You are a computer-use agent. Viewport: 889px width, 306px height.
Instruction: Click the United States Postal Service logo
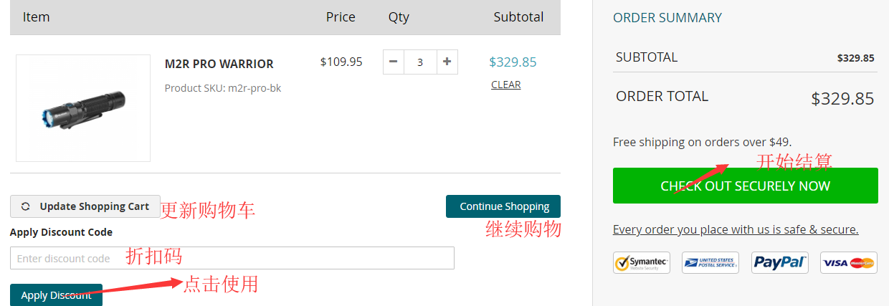[x=710, y=262]
